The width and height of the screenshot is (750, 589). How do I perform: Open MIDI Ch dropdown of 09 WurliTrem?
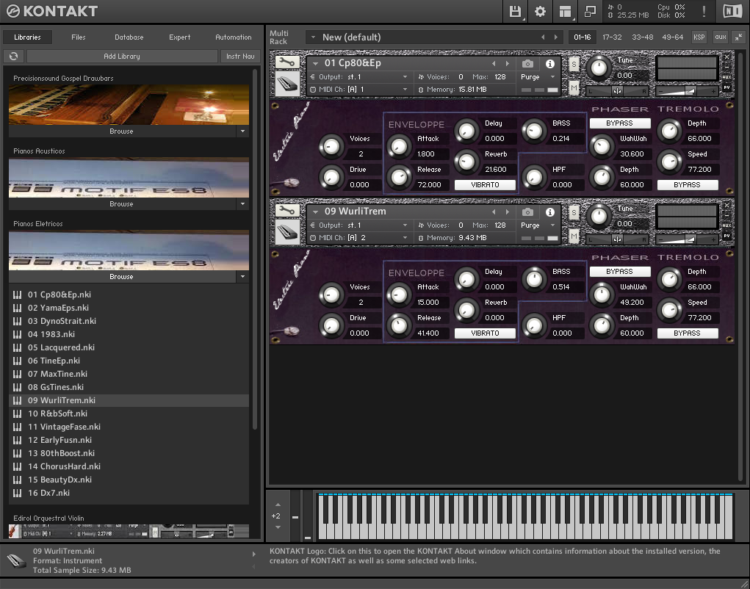click(x=359, y=238)
